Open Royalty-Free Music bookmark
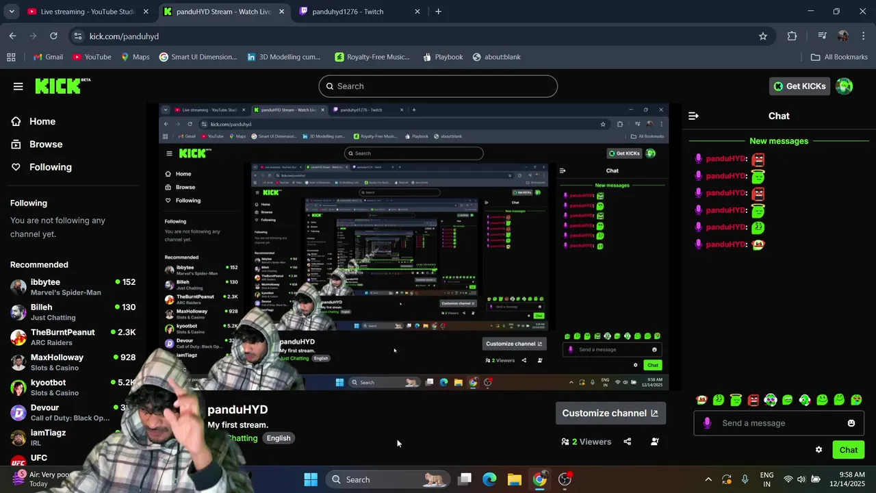Screen dimensions: 876x493 (x=372, y=57)
